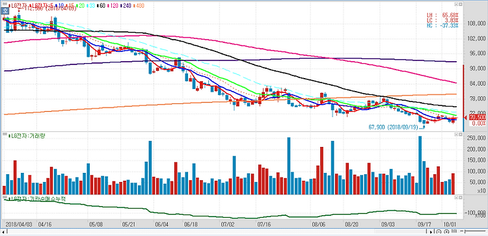Open the price chart panel menu icon

coord(5,4)
